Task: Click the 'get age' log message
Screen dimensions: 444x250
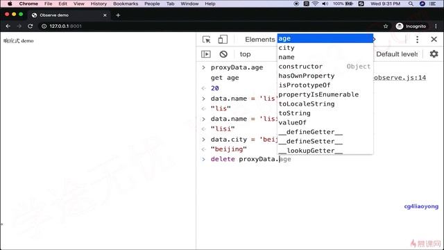Action: pyautogui.click(x=225, y=78)
